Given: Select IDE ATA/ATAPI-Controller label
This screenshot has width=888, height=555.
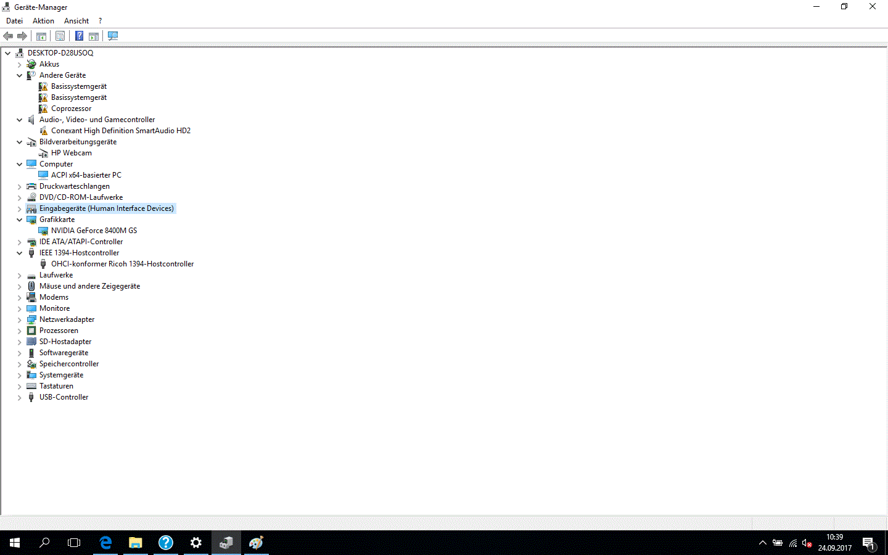Looking at the screenshot, I should (81, 242).
